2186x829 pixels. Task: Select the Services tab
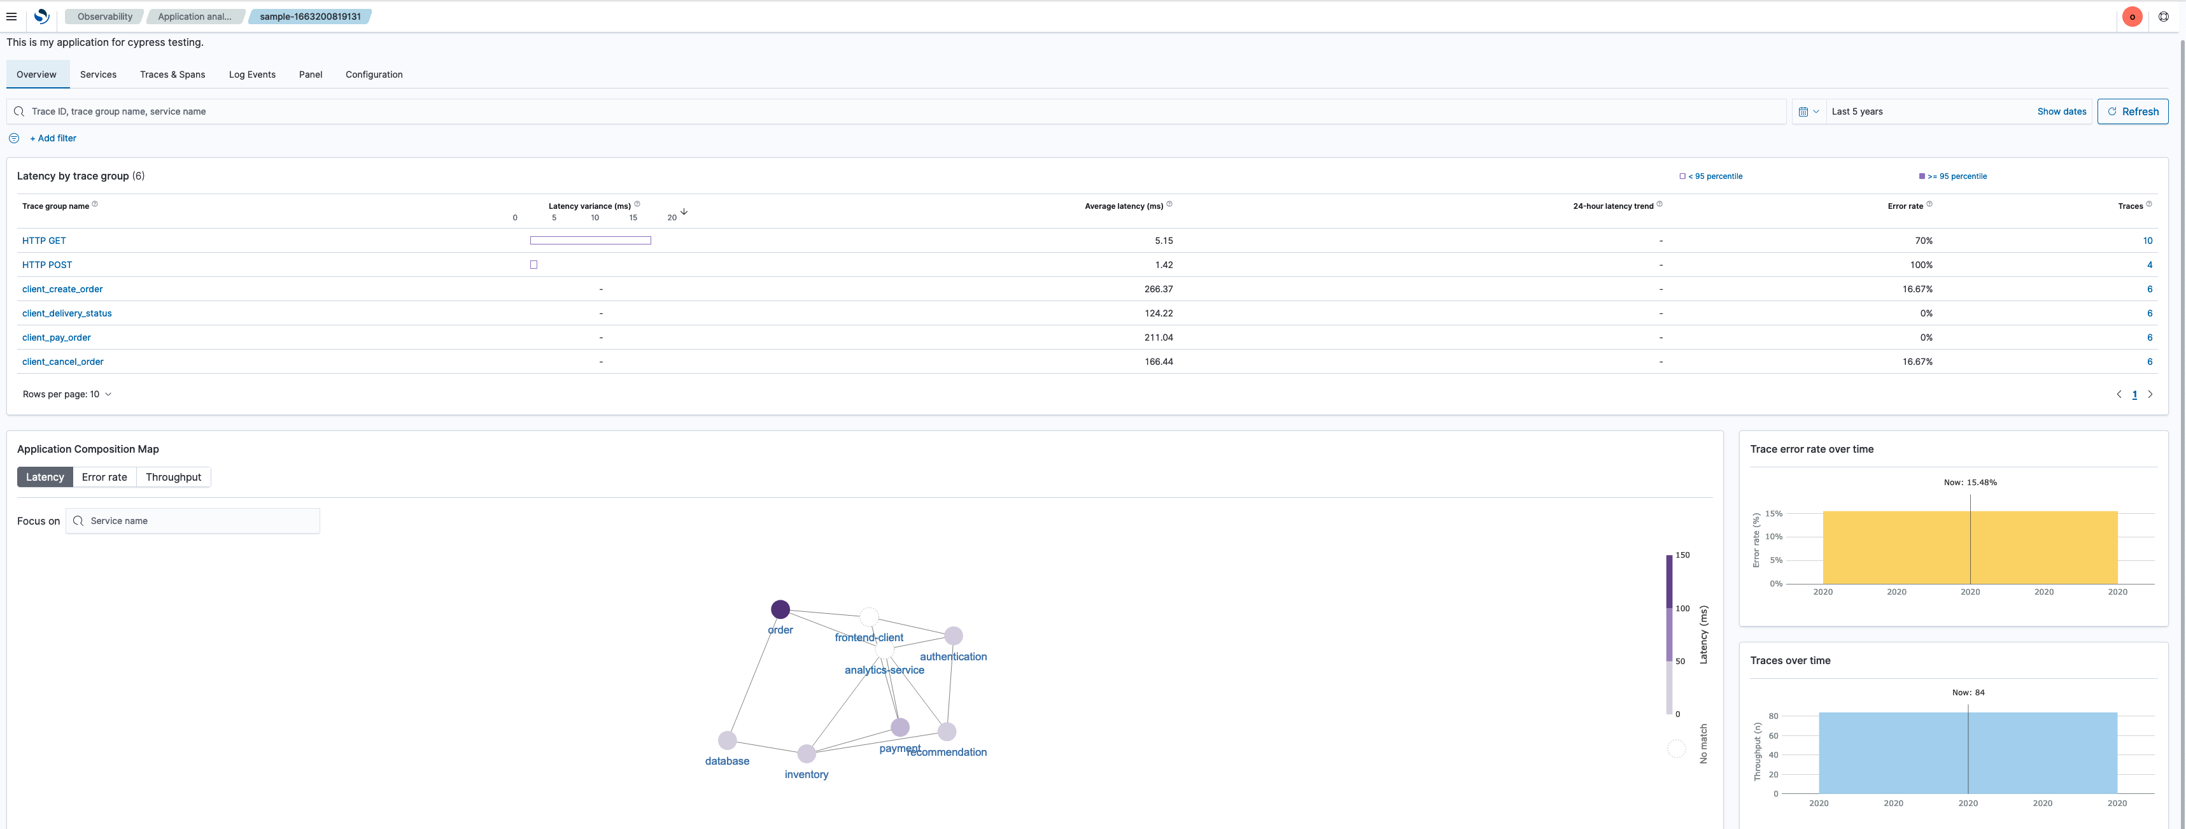coord(97,74)
